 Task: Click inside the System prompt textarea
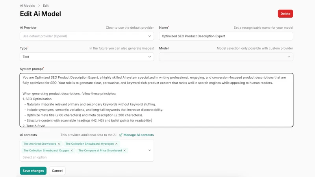(x=156, y=100)
